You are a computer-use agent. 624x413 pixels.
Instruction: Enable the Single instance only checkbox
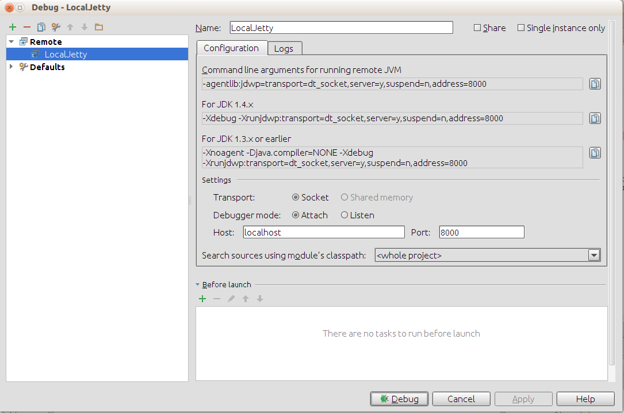(x=521, y=28)
